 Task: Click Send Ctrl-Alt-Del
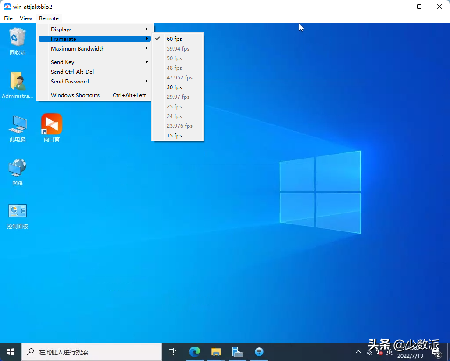point(72,72)
